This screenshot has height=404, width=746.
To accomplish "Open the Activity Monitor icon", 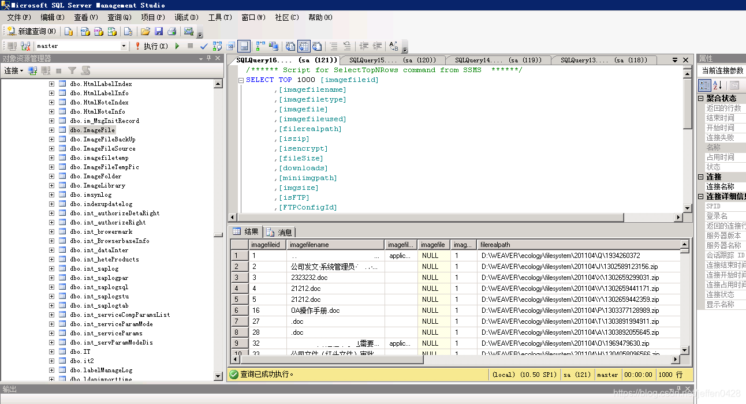I will (x=188, y=31).
